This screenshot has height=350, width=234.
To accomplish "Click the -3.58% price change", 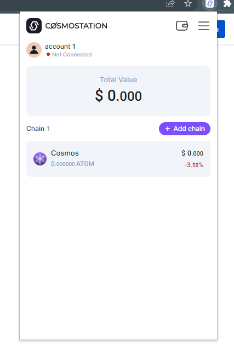I will tap(194, 165).
